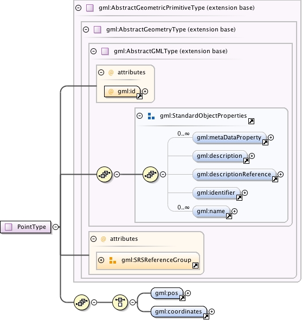
Task: Collapse the bottom sequence compositor
Action: 94,302
